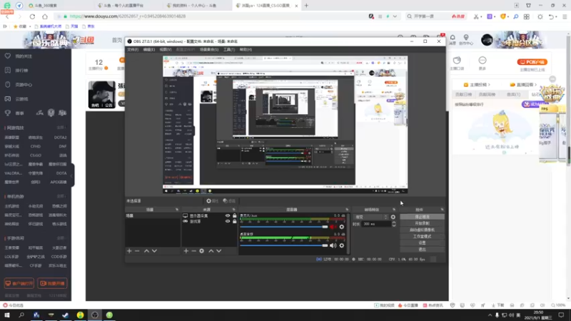
Task: Start the OBS virtual camera
Action: coord(422,230)
